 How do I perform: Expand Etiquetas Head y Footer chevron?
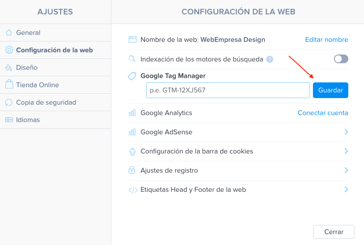[x=346, y=190]
